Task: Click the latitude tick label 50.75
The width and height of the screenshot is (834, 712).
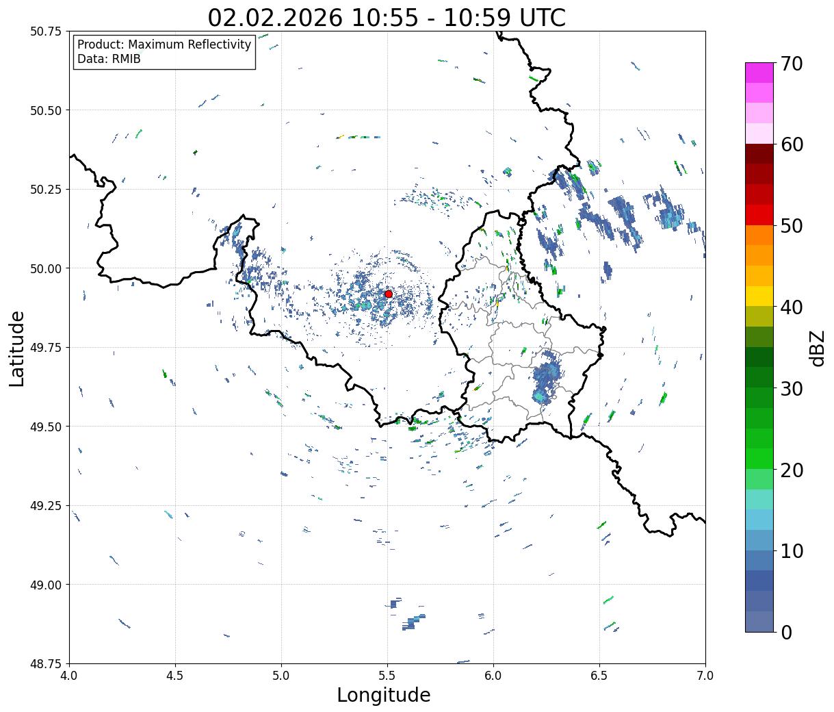Action: [x=46, y=31]
